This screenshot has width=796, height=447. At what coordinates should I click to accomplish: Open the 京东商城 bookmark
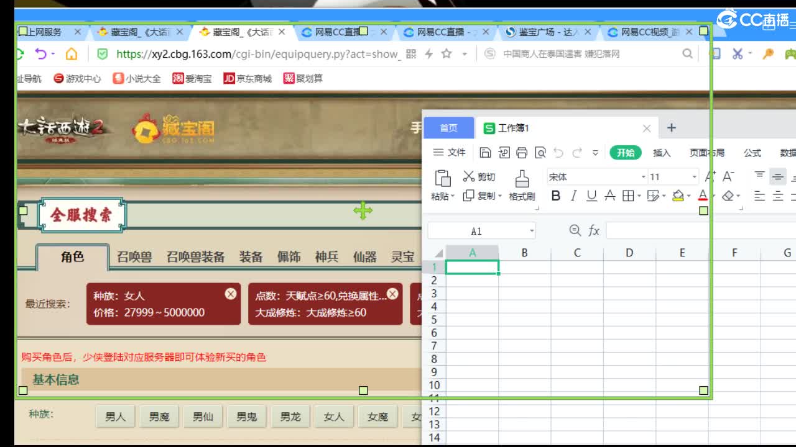click(248, 78)
